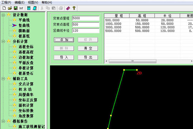Screen dimensions: 193x129
Task: Open the 工程(P) menu
Action: point(6,3)
